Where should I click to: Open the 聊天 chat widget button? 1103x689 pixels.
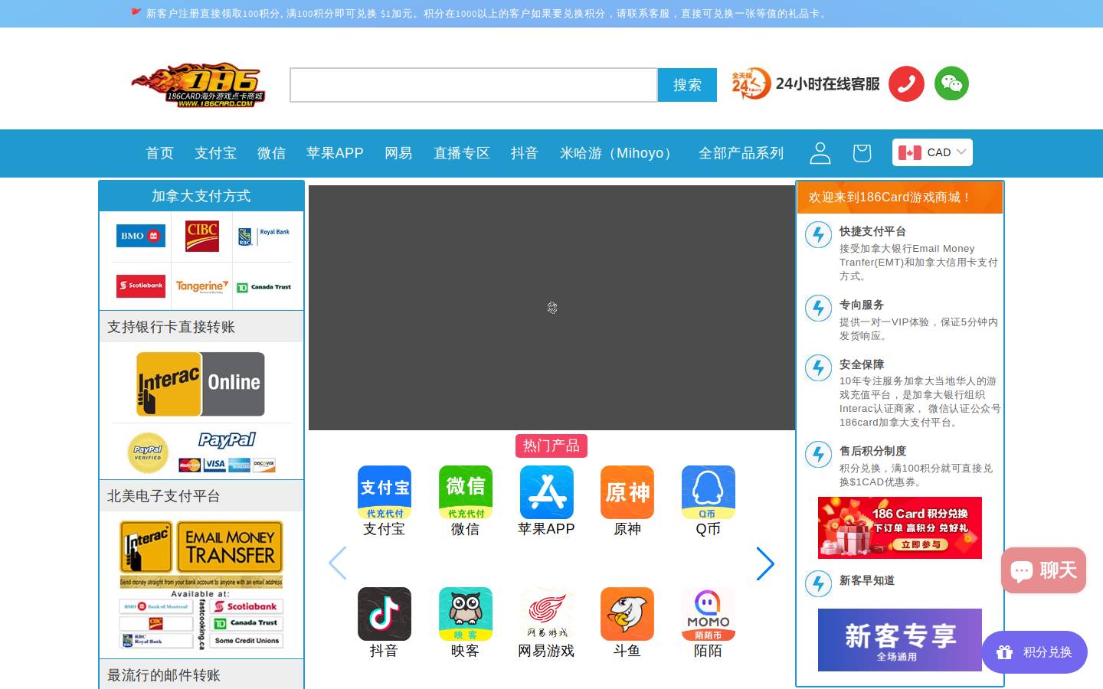(1043, 570)
